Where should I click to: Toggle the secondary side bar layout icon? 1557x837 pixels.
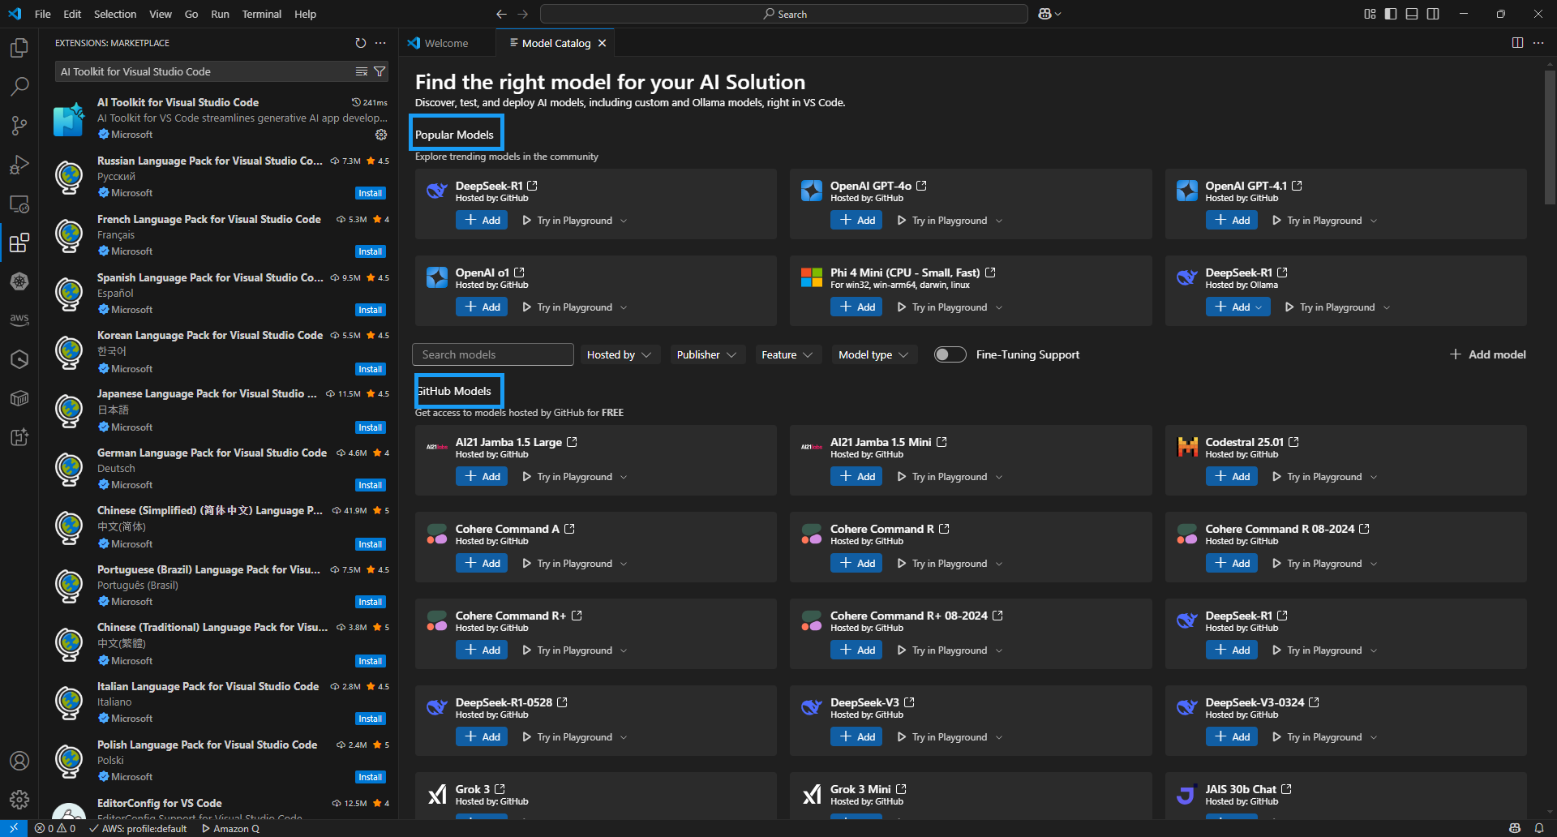1433,14
